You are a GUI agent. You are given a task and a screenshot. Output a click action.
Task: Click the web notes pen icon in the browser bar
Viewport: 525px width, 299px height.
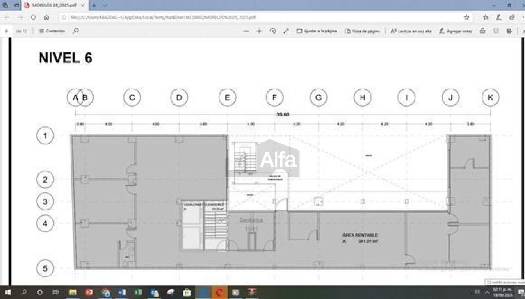(498, 18)
